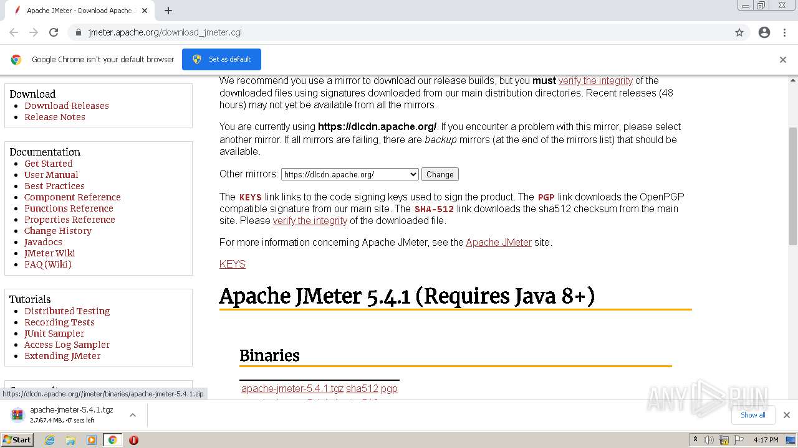This screenshot has height=448, width=798.
Task: Open the Chrome three-dot menu
Action: [x=784, y=32]
